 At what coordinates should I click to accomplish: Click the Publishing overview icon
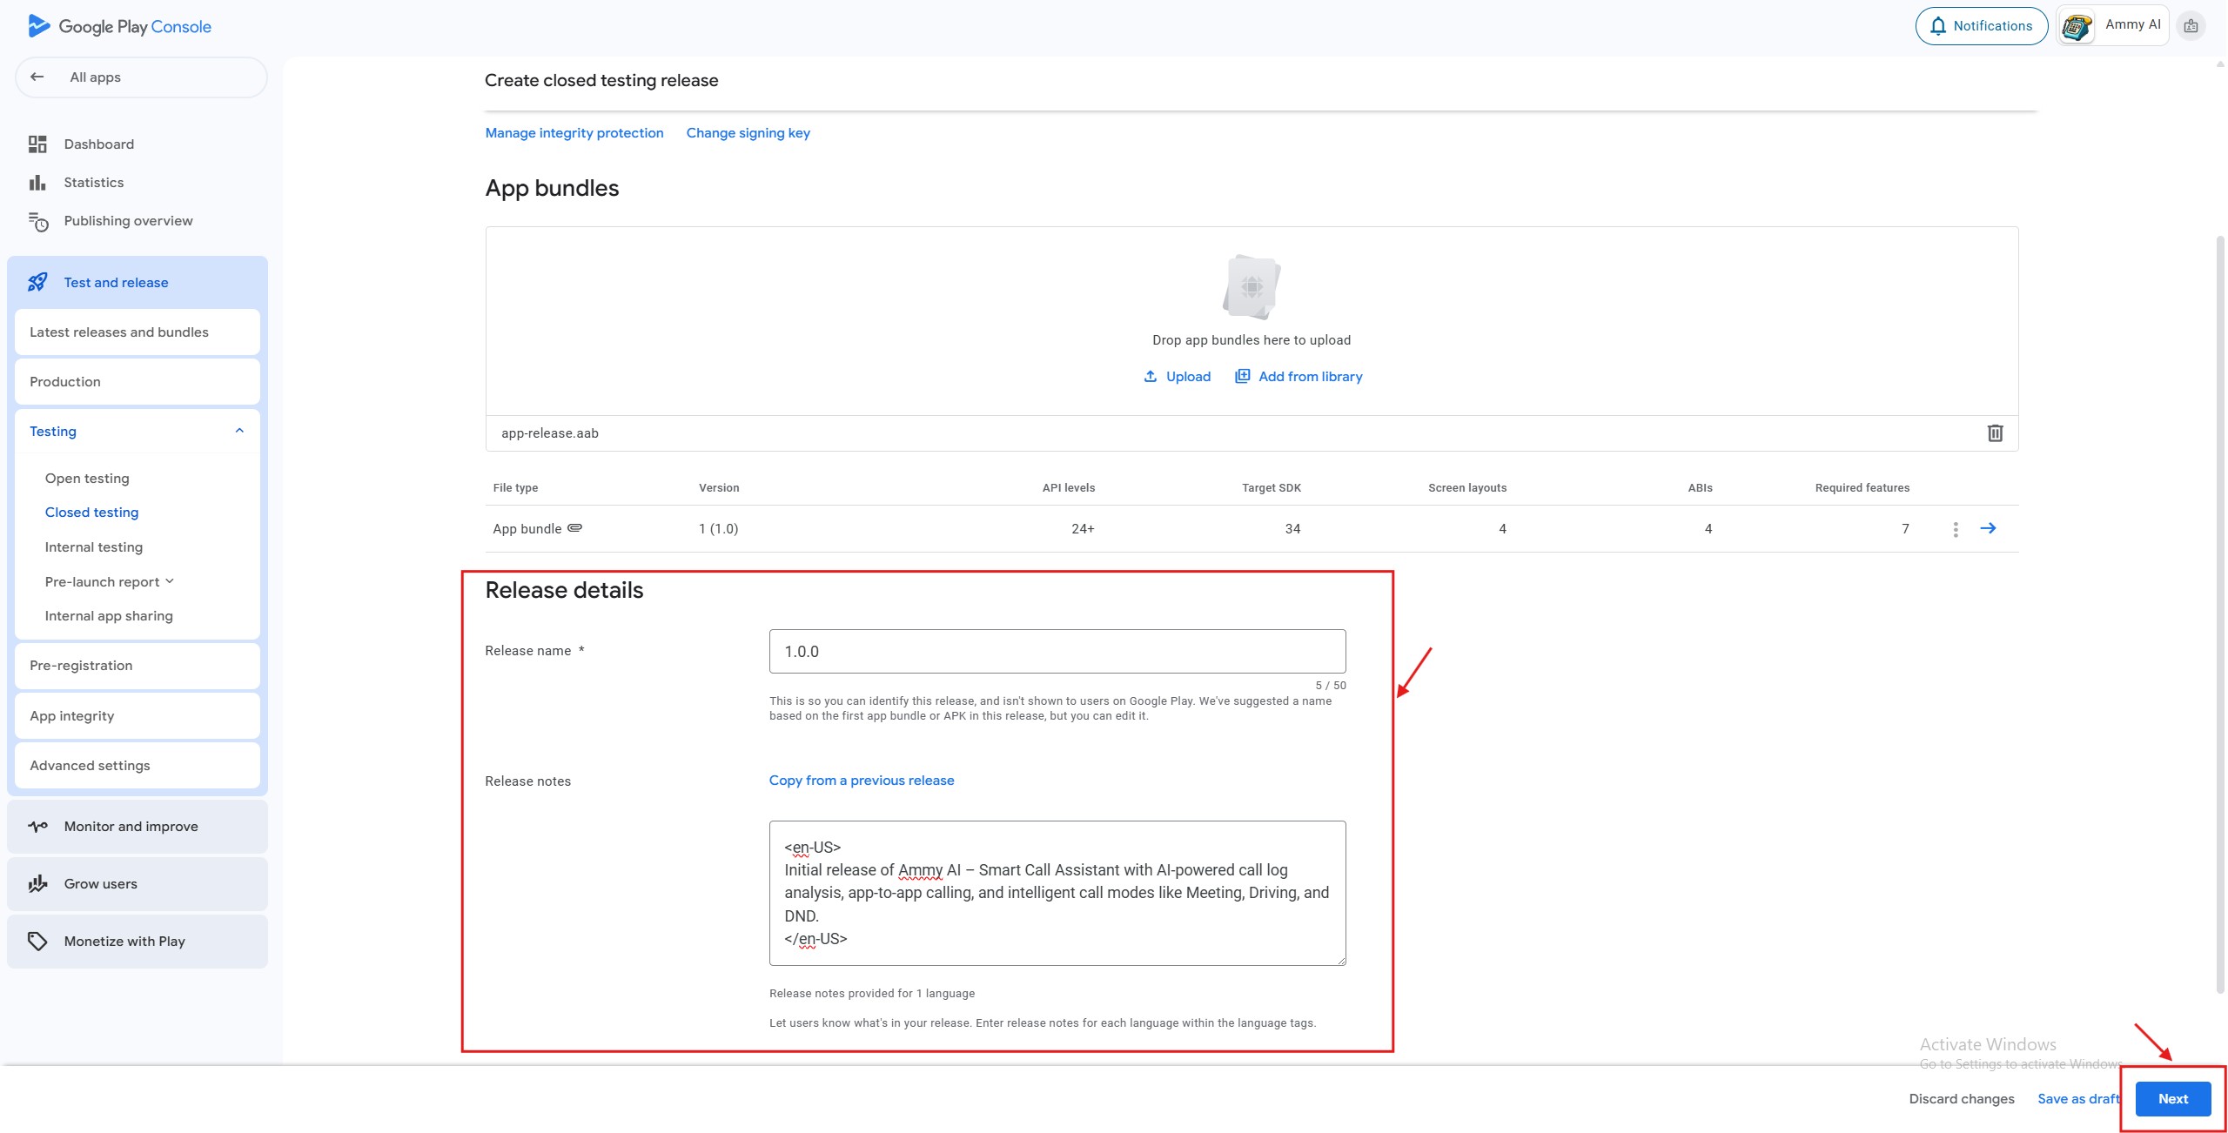coord(37,222)
